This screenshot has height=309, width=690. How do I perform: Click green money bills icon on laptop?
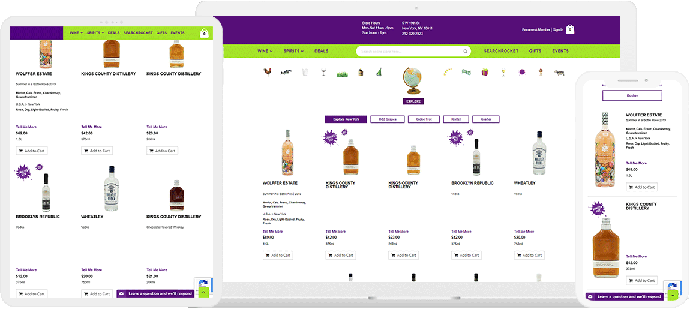pos(466,72)
